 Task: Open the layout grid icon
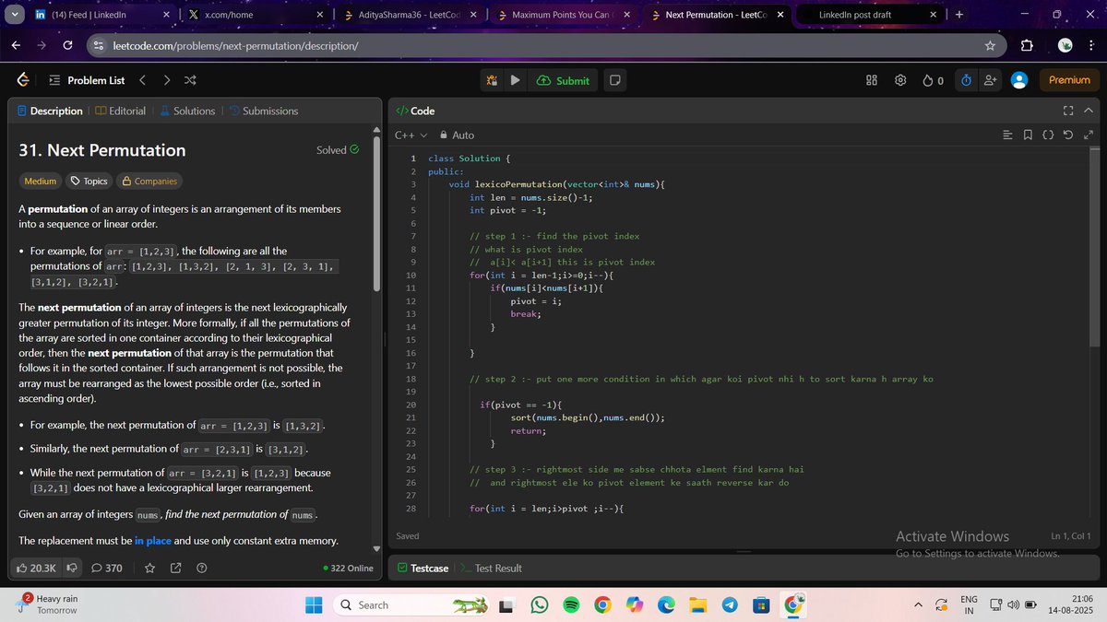pos(872,80)
